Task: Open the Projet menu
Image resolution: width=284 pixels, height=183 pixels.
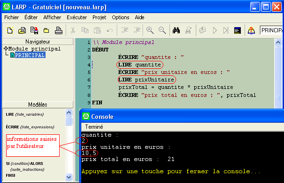Action: pyautogui.click(x=99, y=17)
